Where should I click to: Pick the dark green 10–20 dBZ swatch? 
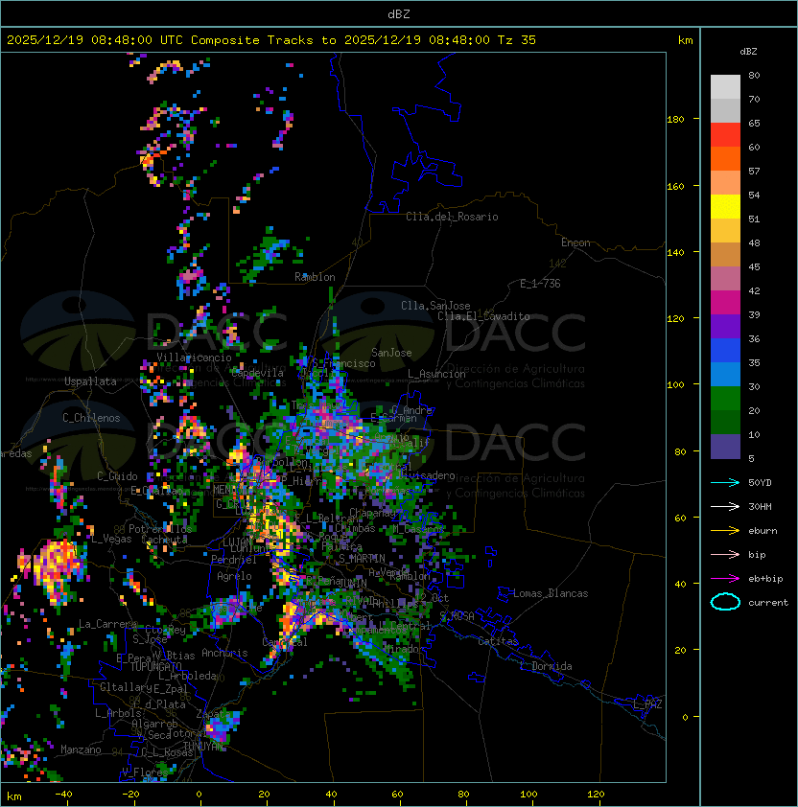point(725,422)
